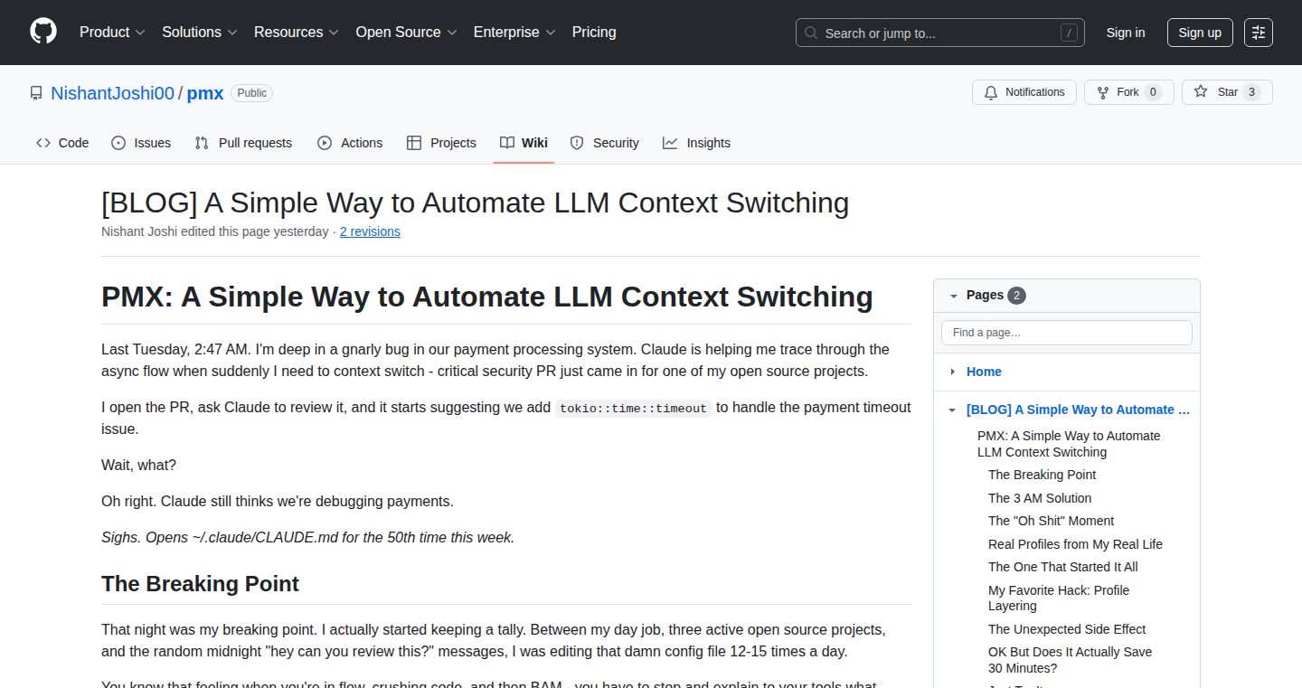The width and height of the screenshot is (1302, 688).
Task: Collapse the Pages sidebar with its triangle
Action: 953,296
